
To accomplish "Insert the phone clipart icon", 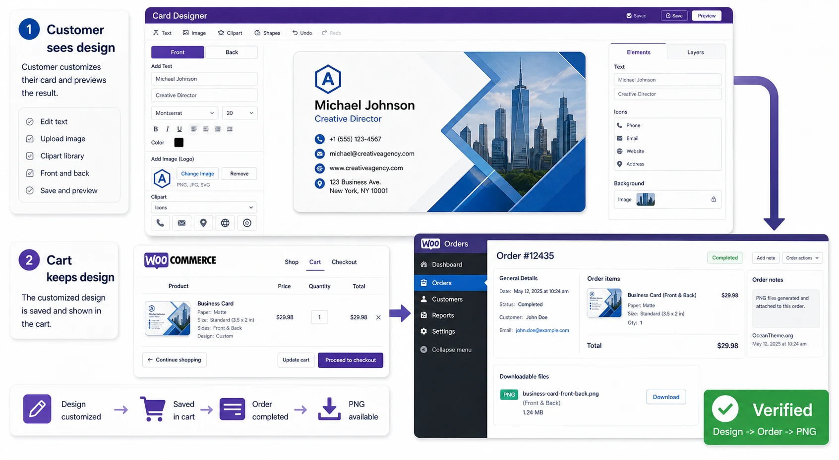I will 160,223.
